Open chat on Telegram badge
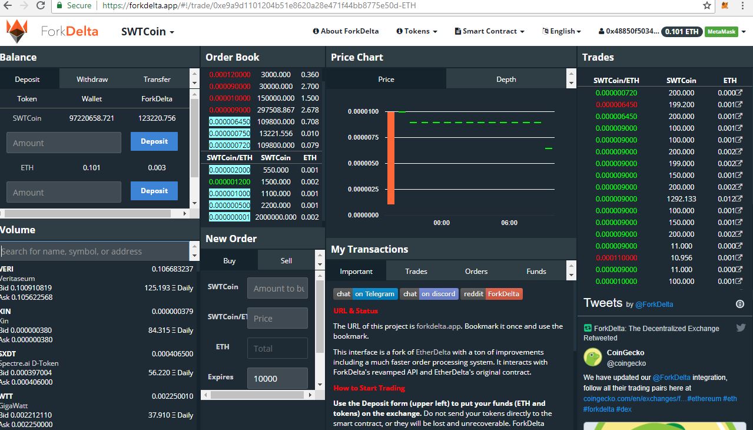This screenshot has width=753, height=430. click(366, 293)
